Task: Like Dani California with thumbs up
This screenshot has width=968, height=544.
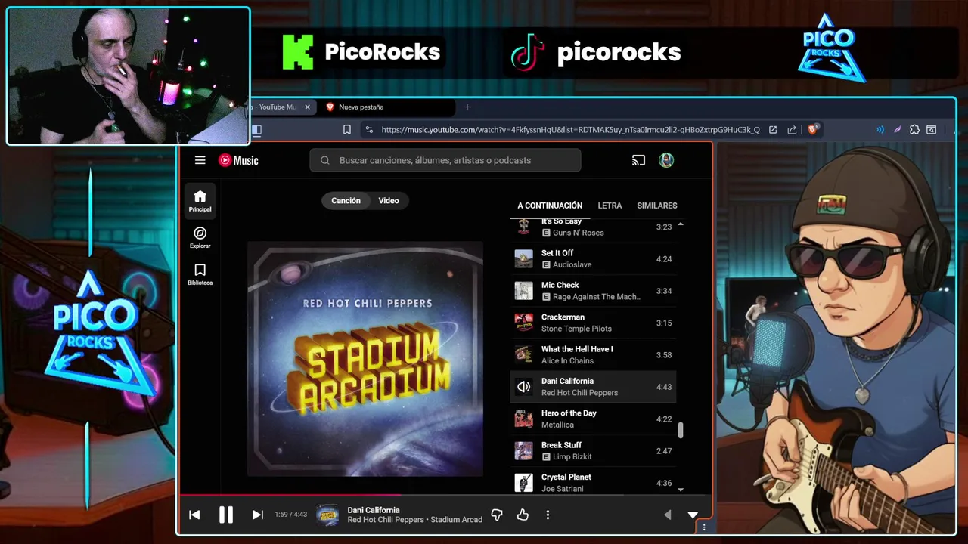Action: [523, 515]
